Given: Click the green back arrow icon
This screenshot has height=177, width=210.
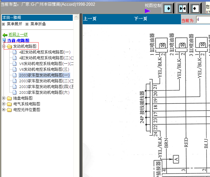Looking at the screenshot, I should 5,35.
